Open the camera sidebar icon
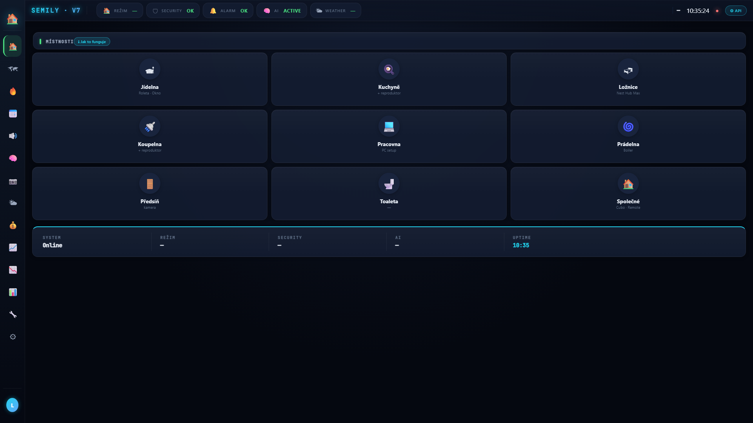 point(13,181)
